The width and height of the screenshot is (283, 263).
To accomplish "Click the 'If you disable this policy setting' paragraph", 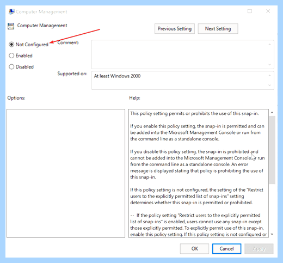I will click(x=198, y=164).
